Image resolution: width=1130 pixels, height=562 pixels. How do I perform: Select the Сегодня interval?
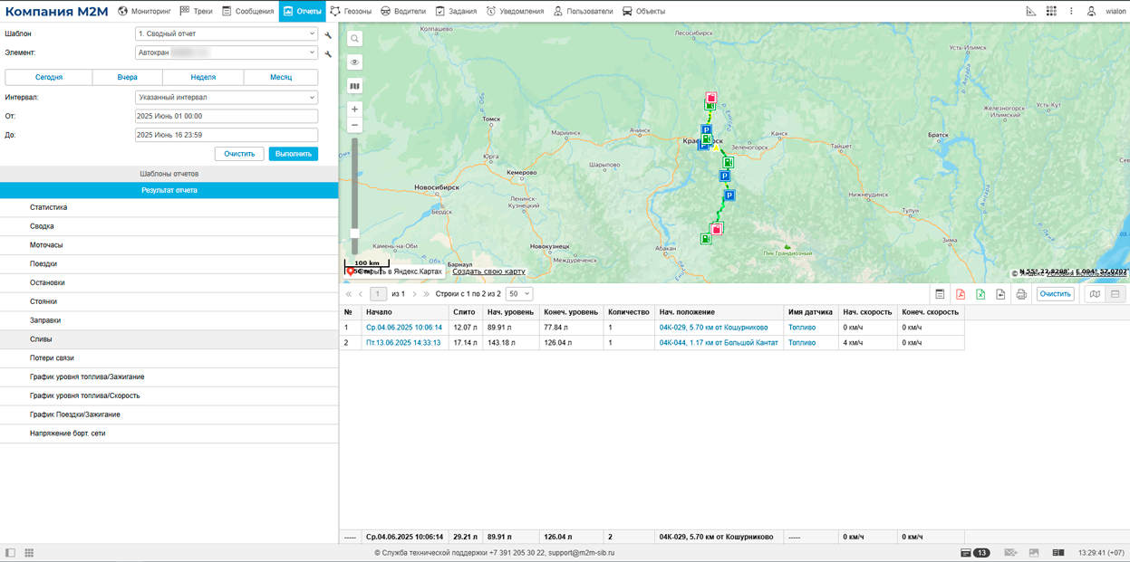click(x=49, y=78)
